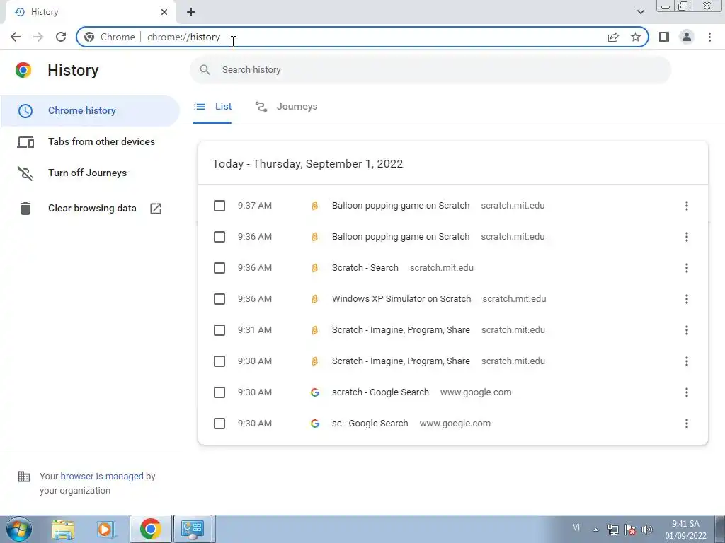Open actions menu for 9:30 AM Scratch - Imagine entry
This screenshot has height=543, width=725.
click(x=687, y=361)
